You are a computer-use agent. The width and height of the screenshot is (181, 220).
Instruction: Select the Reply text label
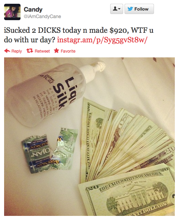pyautogui.click(x=16, y=51)
